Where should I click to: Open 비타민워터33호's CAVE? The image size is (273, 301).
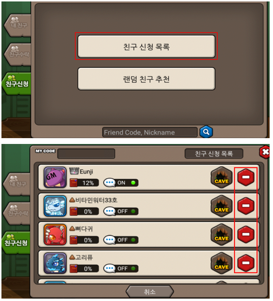(222, 206)
